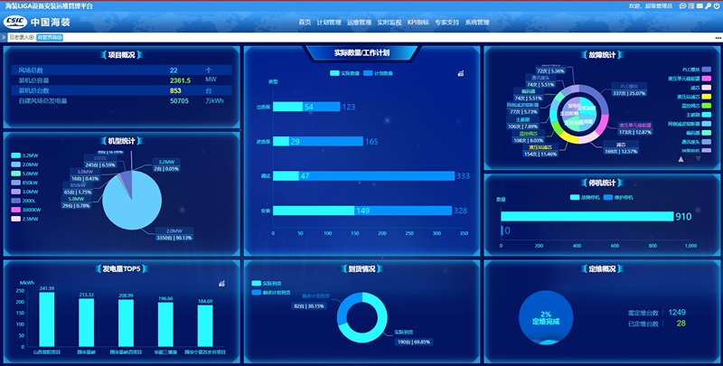Click the 241.39 bar in 发电量TOP5
The height and width of the screenshot is (366, 723).
point(47,319)
